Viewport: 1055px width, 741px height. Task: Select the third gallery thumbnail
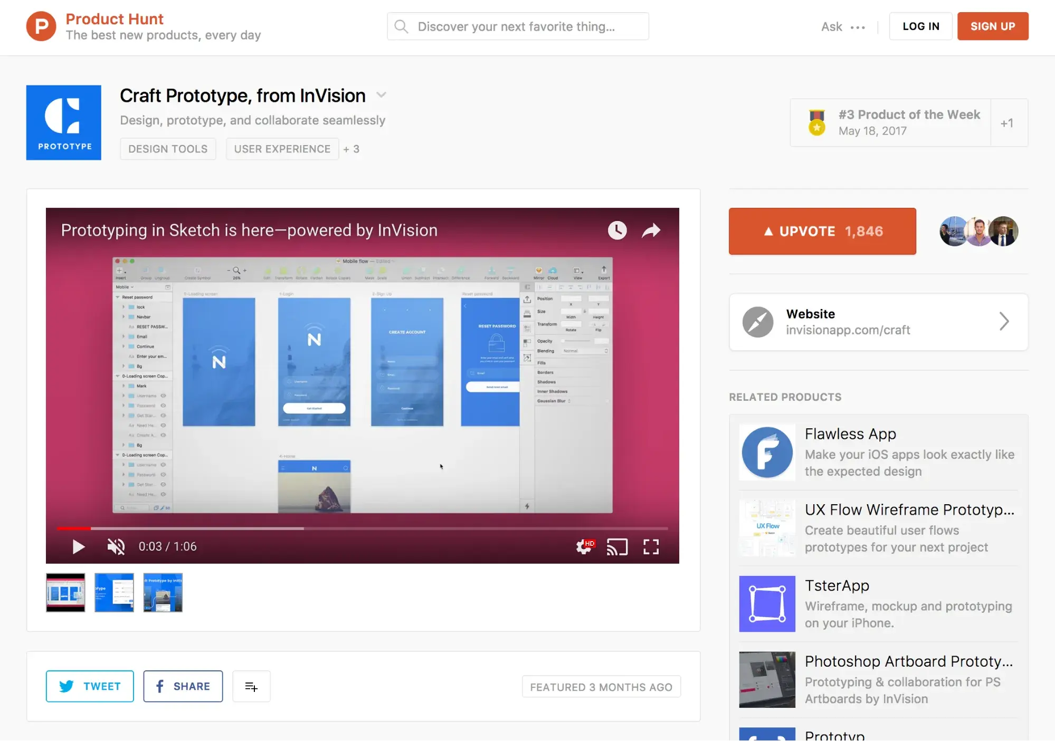click(163, 593)
